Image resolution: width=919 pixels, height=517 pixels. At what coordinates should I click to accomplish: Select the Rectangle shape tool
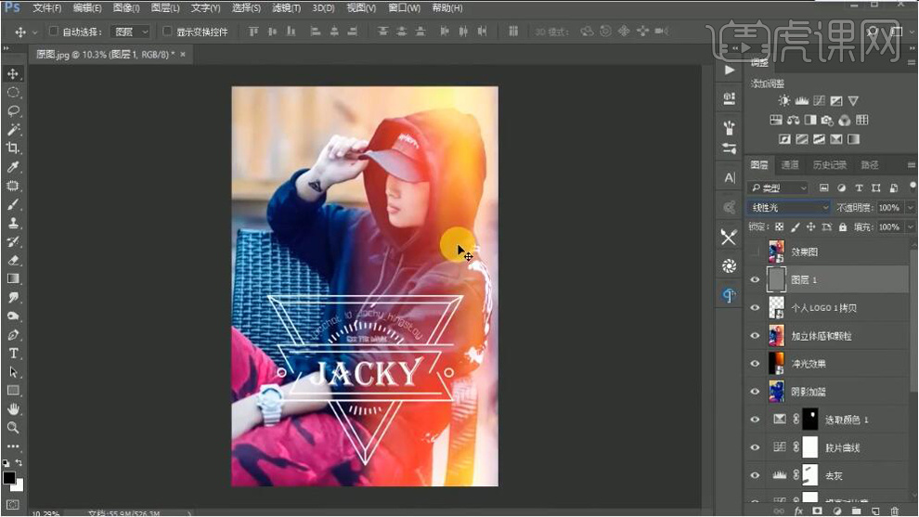click(x=13, y=391)
